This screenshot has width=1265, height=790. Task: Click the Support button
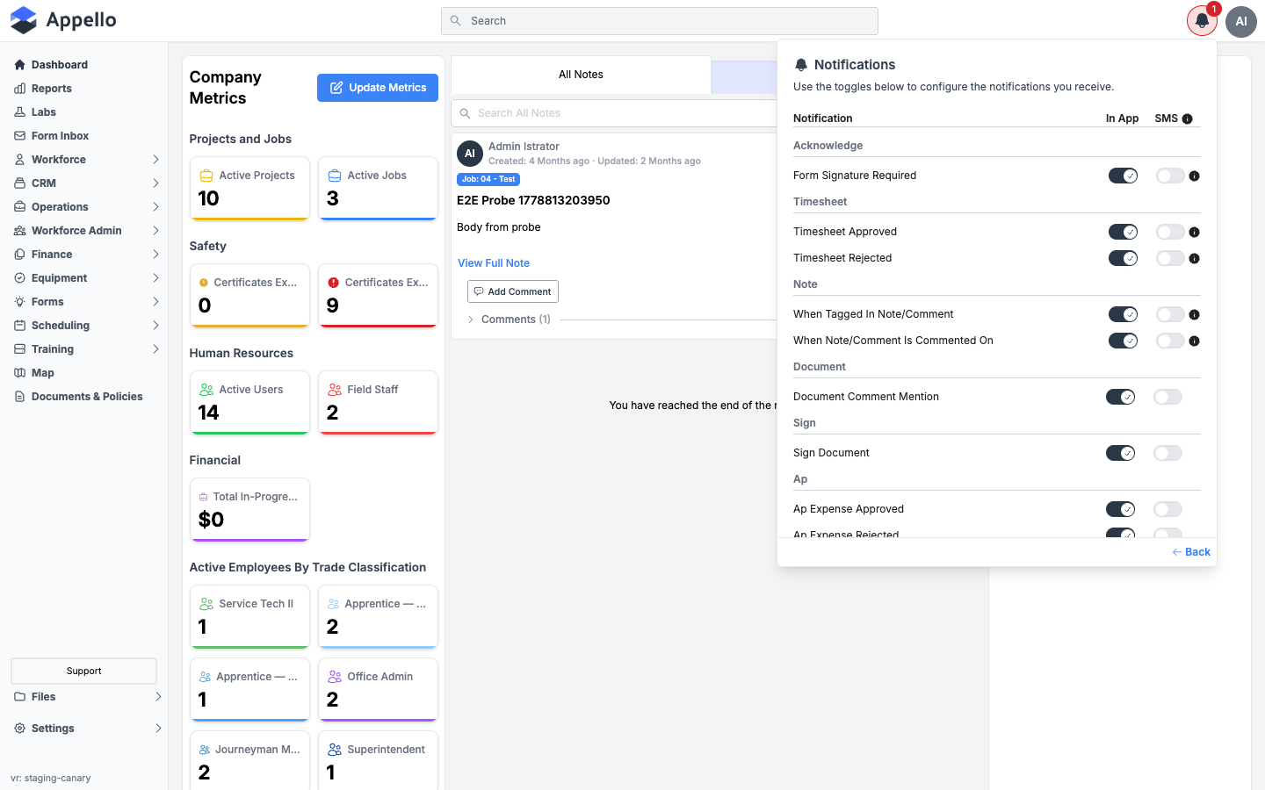coord(83,671)
